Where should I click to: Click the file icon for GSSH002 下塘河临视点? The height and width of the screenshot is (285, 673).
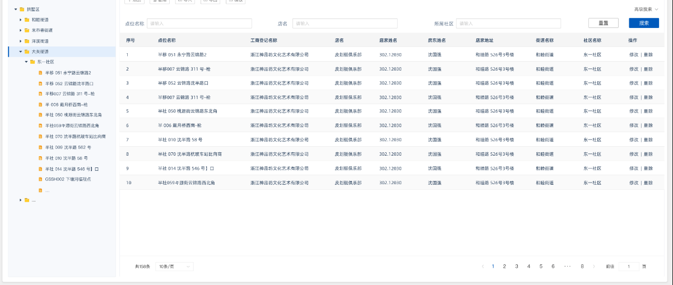[x=40, y=179]
